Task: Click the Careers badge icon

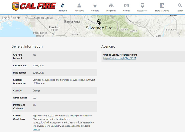Action: [95, 6]
